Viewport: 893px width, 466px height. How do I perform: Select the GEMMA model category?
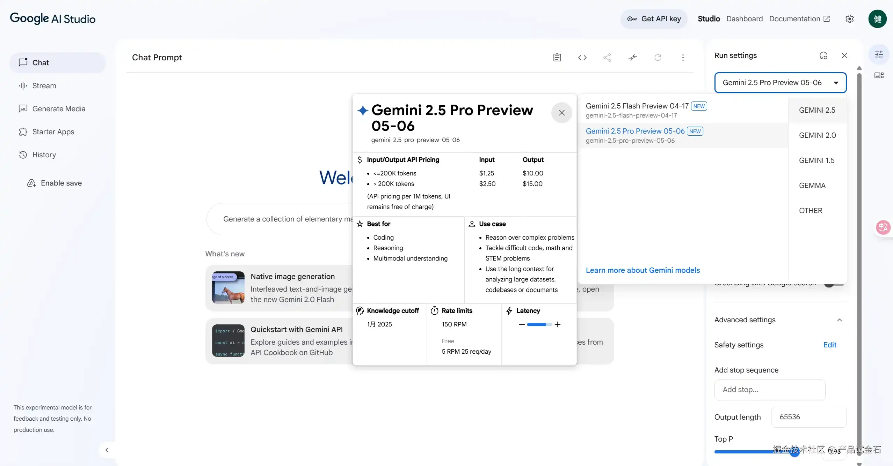(812, 185)
